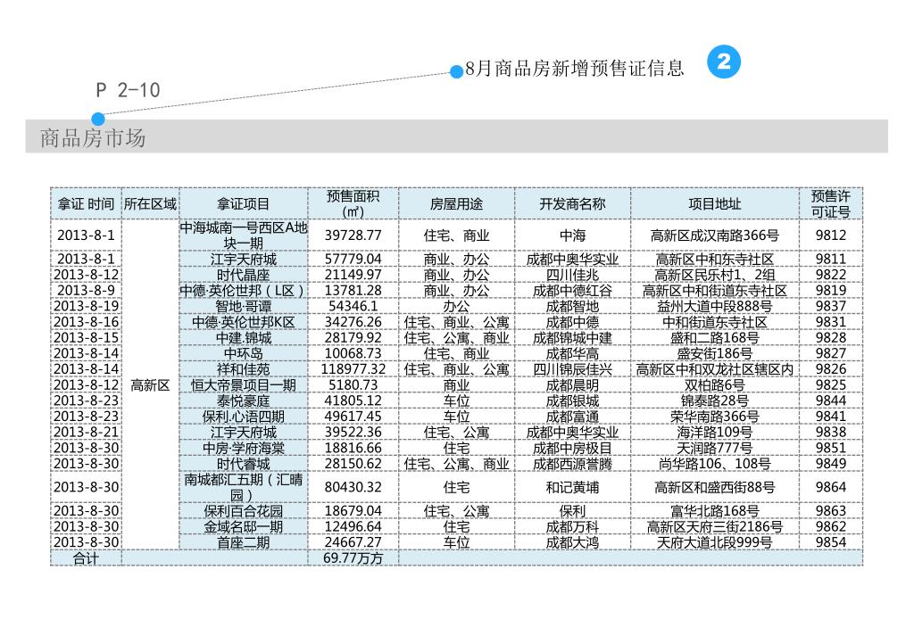Click the column header 项目地址
This screenshot has width=914, height=644.
click(715, 203)
